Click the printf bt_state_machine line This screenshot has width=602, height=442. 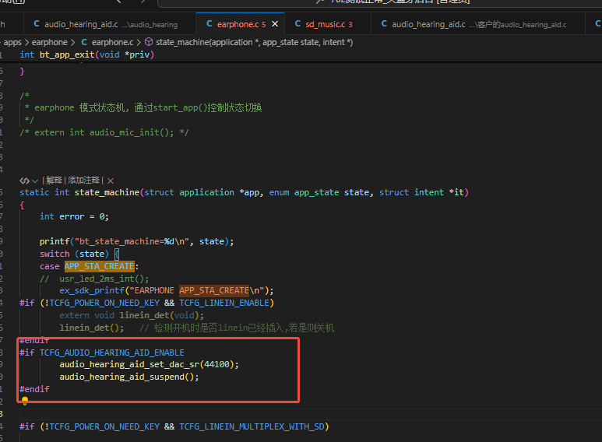tap(137, 241)
